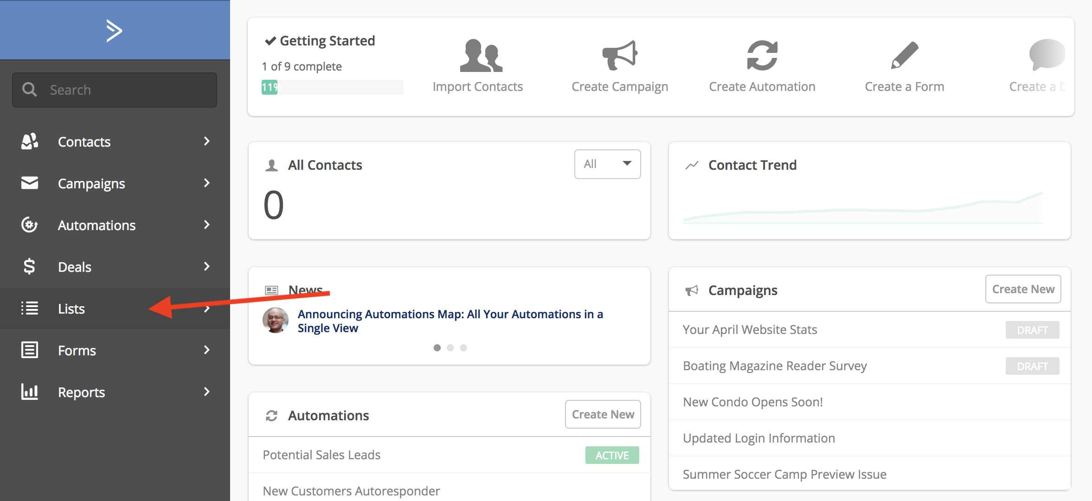This screenshot has height=501, width=1092.
Task: Select the first news carousel dot
Action: [437, 347]
